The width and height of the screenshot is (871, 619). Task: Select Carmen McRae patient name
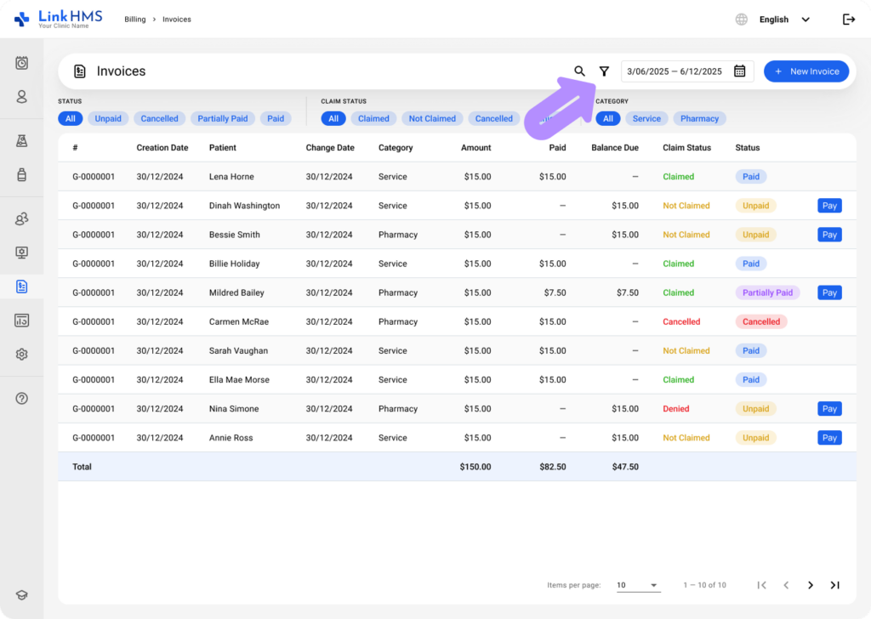tap(239, 321)
